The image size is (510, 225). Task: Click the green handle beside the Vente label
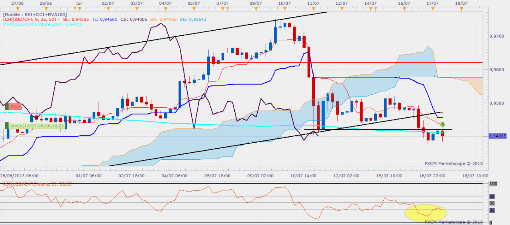pos(6,125)
